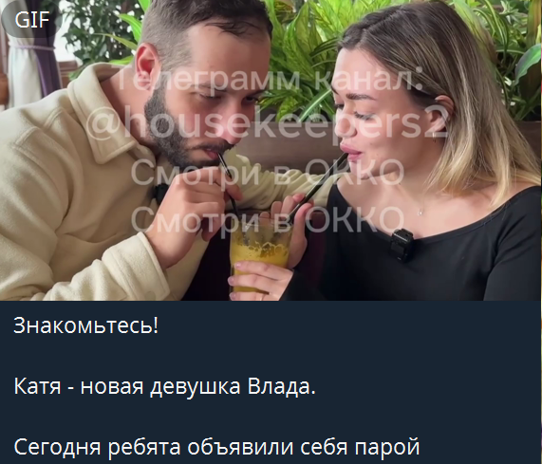Click the line 'Сегодня ребята объявили себя парой'
Image resolution: width=542 pixels, height=464 pixels.
[216, 447]
